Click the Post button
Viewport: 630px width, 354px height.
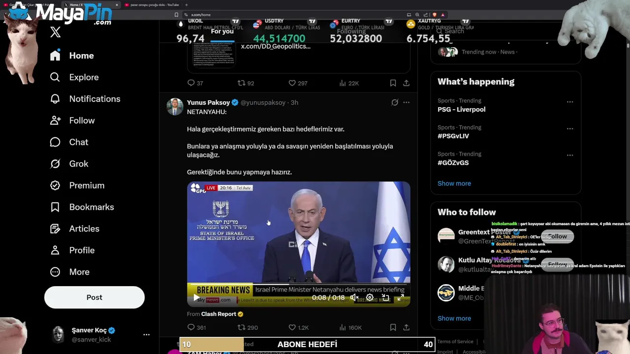pyautogui.click(x=94, y=297)
